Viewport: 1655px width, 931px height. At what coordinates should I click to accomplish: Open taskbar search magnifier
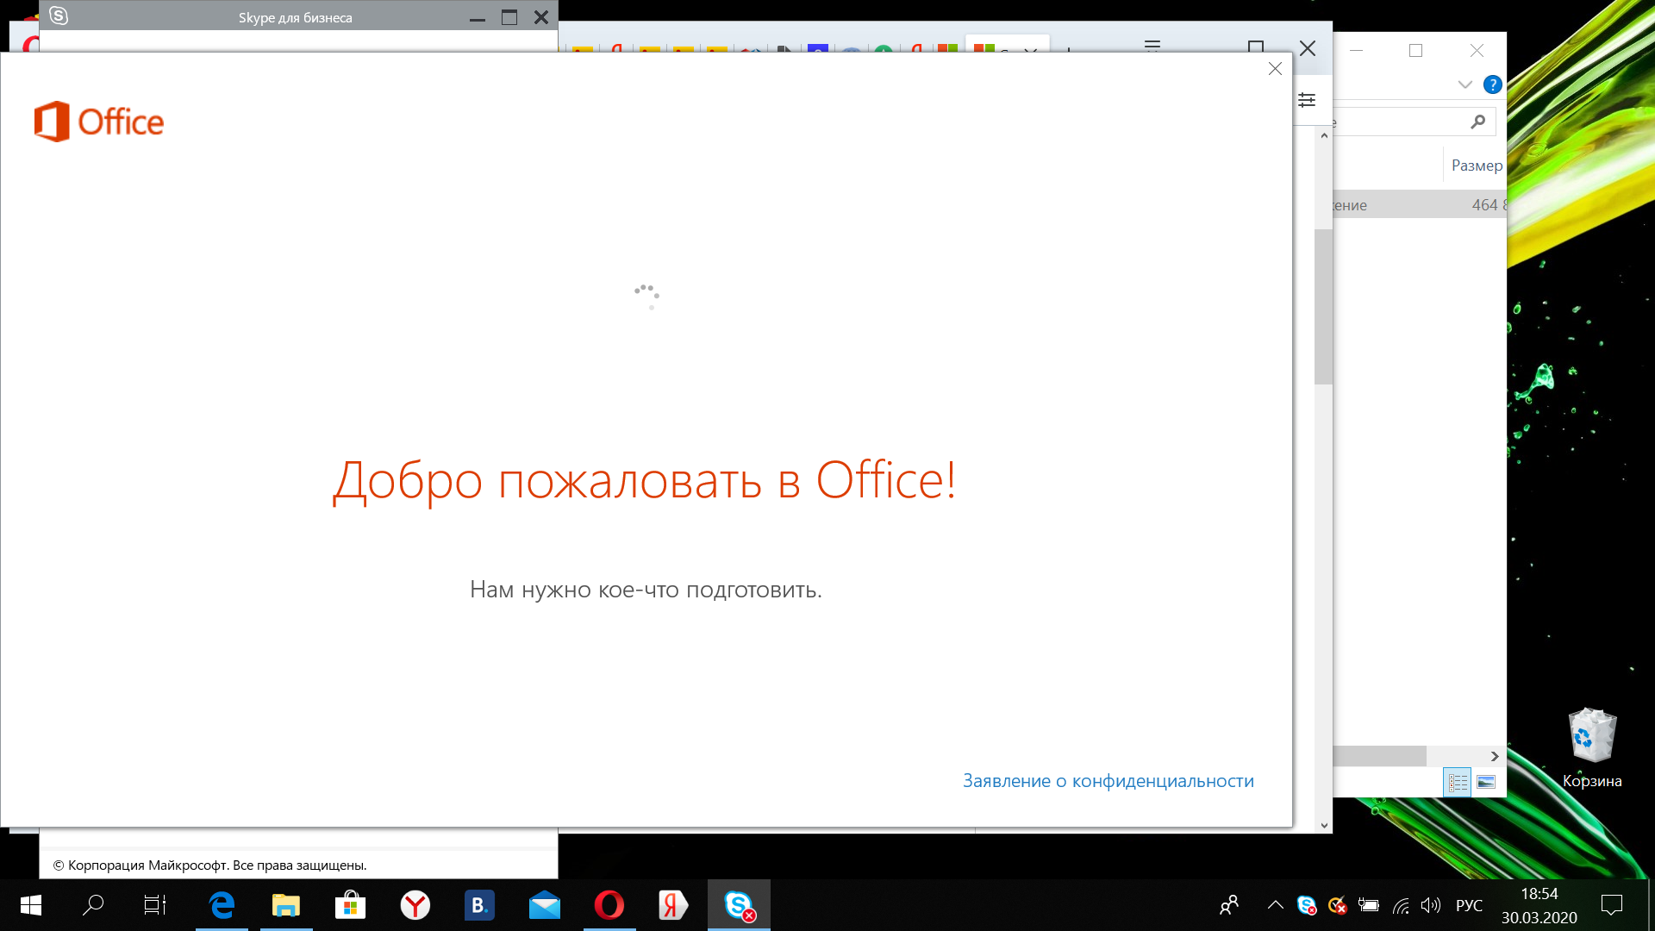pos(93,905)
